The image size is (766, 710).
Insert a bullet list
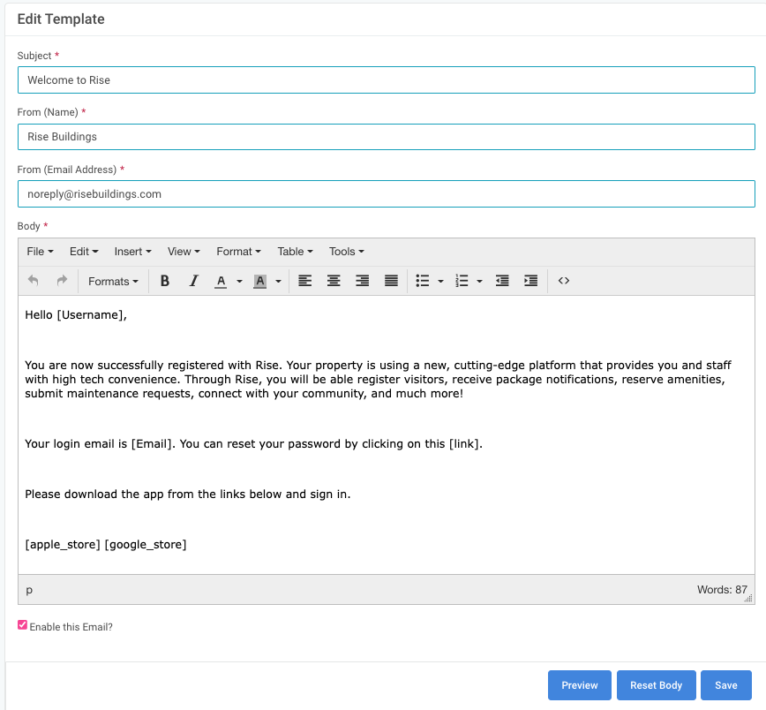tap(423, 281)
